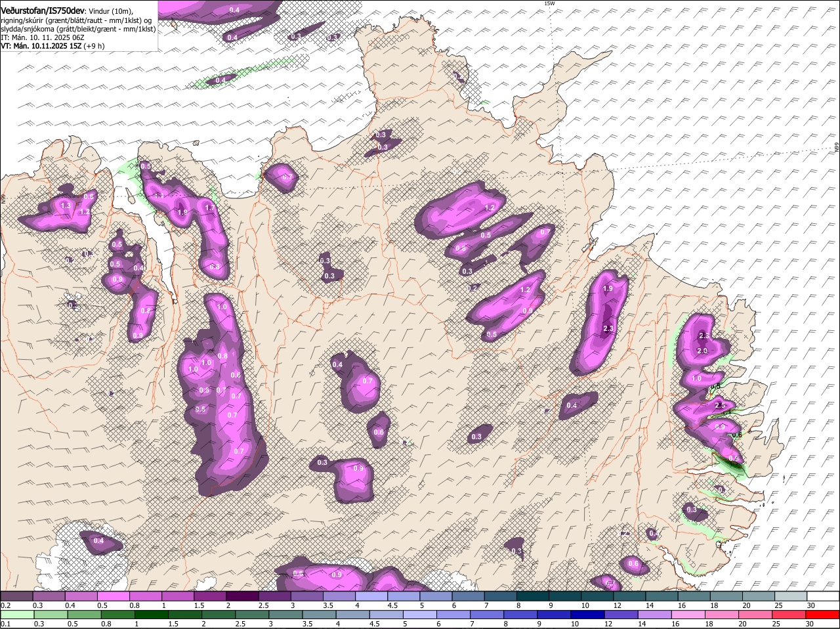Screen dimensions: 840x629
Task: Click the '1.3' snowfall value on the map
Action: [x=65, y=206]
